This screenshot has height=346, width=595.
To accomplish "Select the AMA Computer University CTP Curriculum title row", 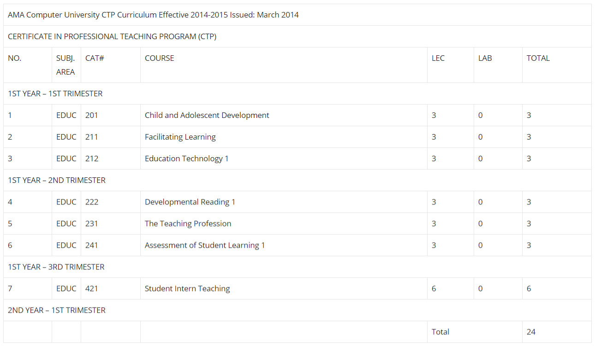I will coord(297,15).
